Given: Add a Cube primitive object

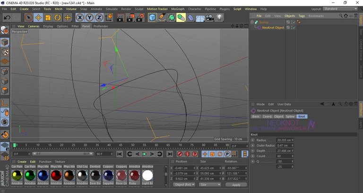Looking at the screenshot, I should pyautogui.click(x=152, y=17).
